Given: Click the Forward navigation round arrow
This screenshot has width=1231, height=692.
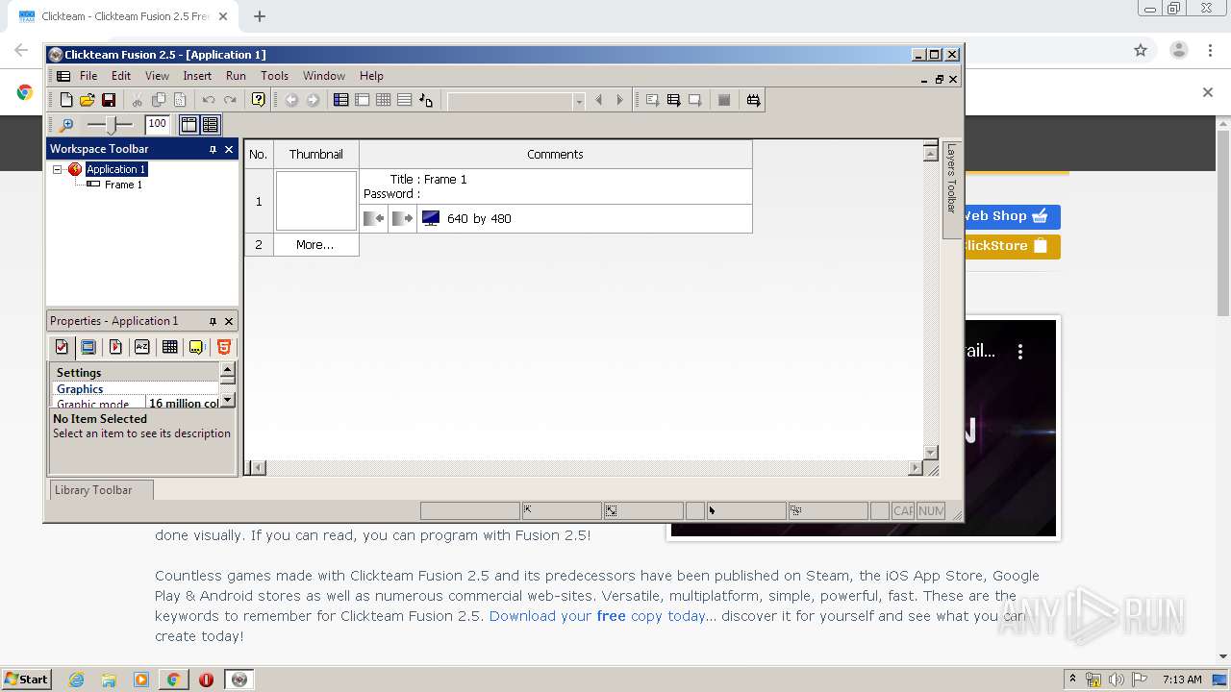Looking at the screenshot, I should coord(313,100).
